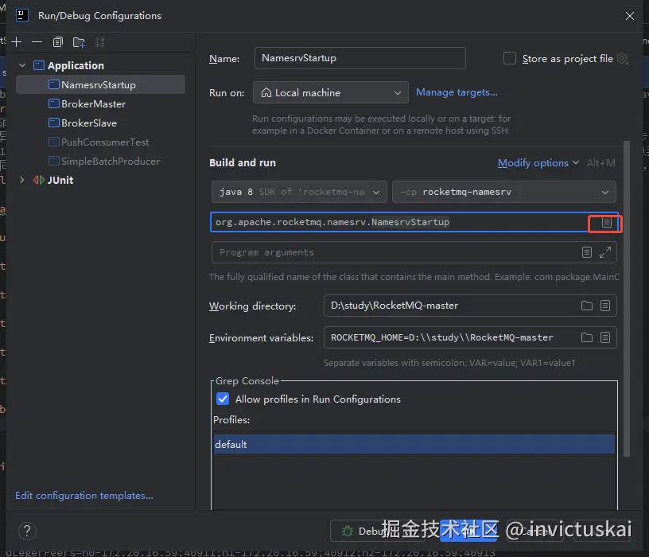This screenshot has height=557, width=649.
Task: Expand the Program arguments field
Action: tap(605, 252)
